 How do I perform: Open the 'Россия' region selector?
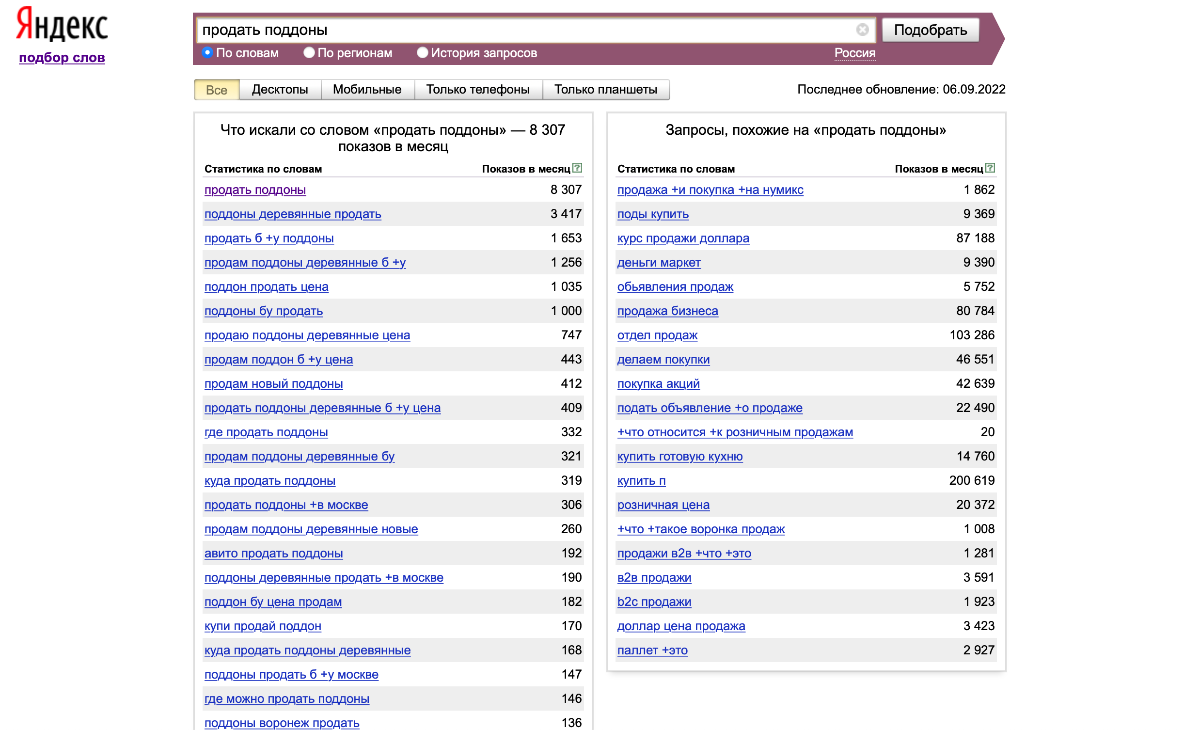pyautogui.click(x=855, y=53)
